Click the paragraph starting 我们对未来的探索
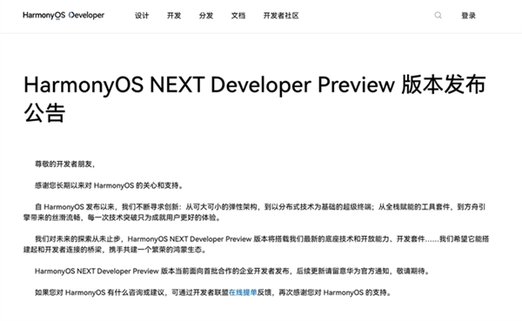 coord(256,244)
